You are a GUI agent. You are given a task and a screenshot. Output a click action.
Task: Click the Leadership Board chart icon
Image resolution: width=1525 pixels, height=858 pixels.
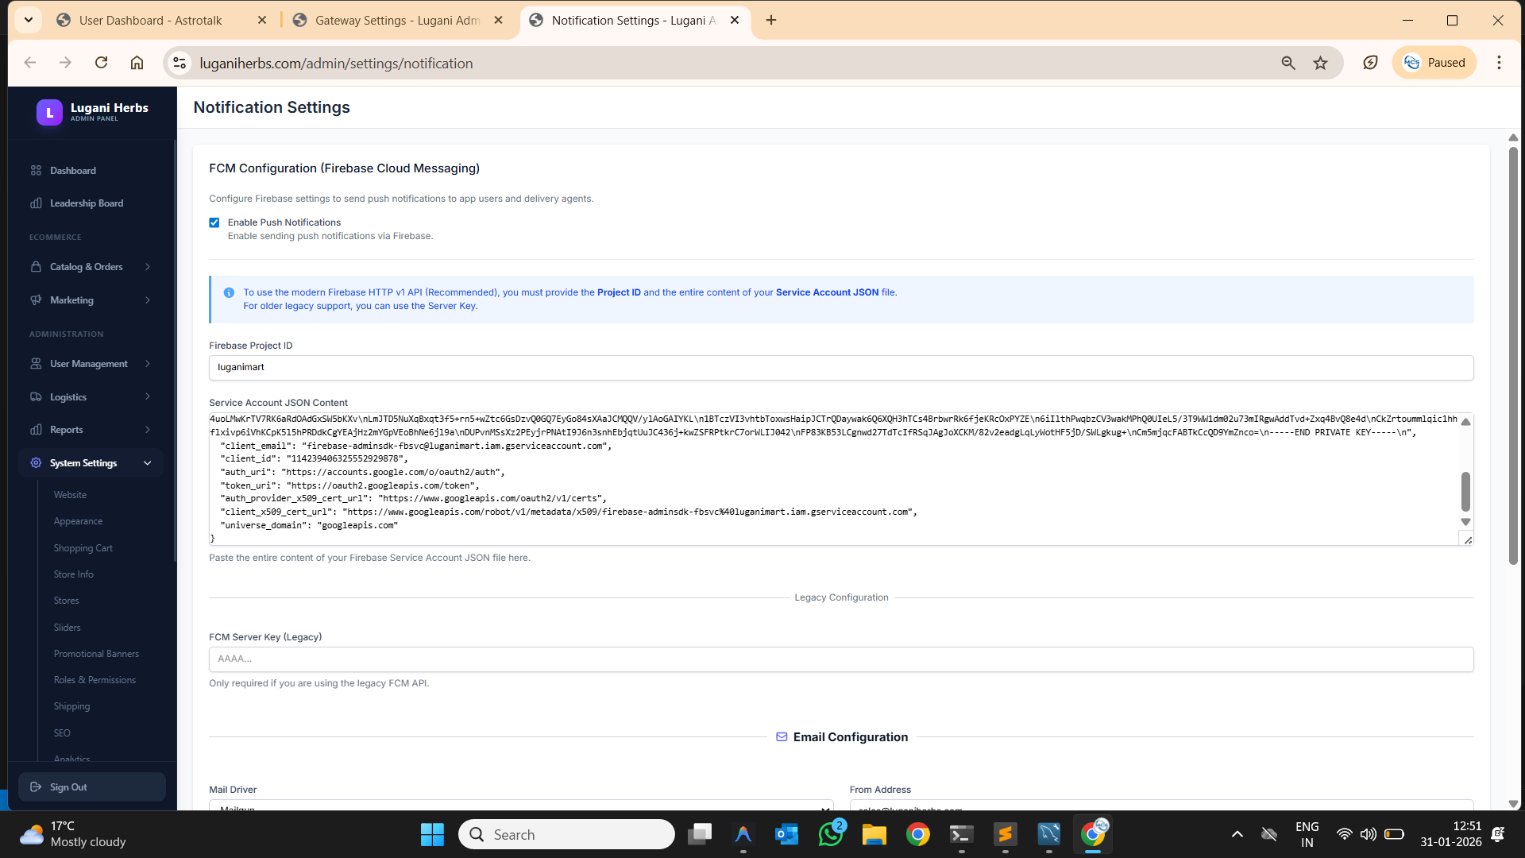(36, 203)
